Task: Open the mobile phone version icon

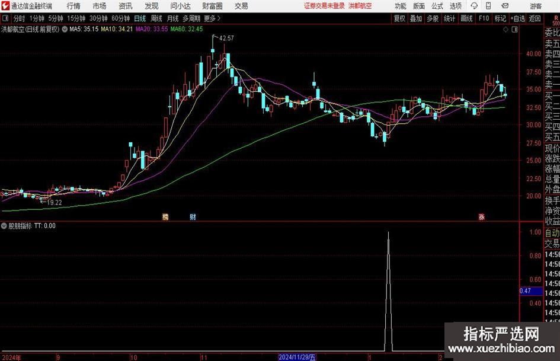Action: click(x=488, y=6)
